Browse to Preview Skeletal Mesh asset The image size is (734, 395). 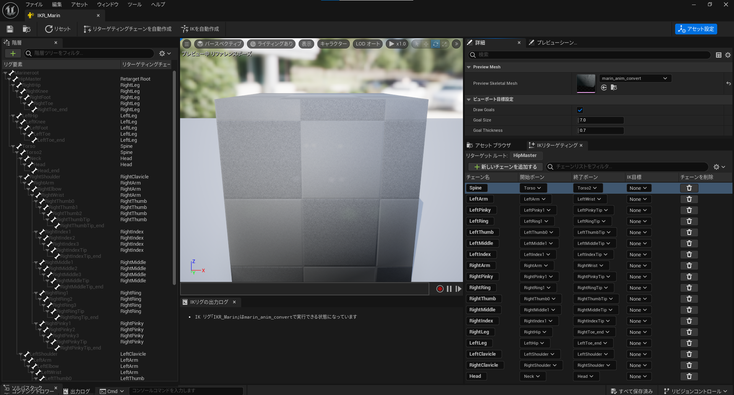[614, 87]
